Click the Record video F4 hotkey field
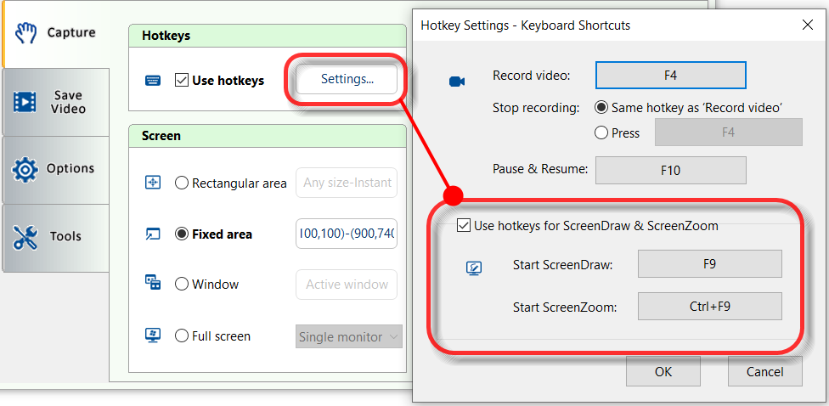 coord(670,76)
